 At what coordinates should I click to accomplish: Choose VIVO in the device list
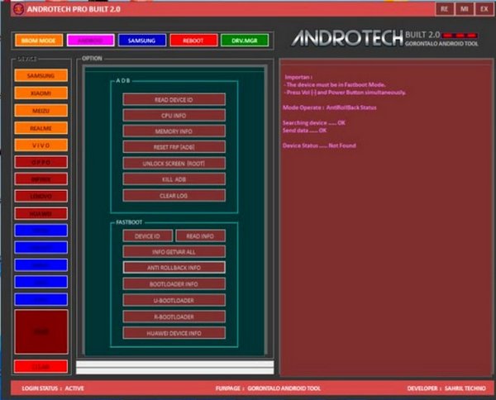click(41, 145)
